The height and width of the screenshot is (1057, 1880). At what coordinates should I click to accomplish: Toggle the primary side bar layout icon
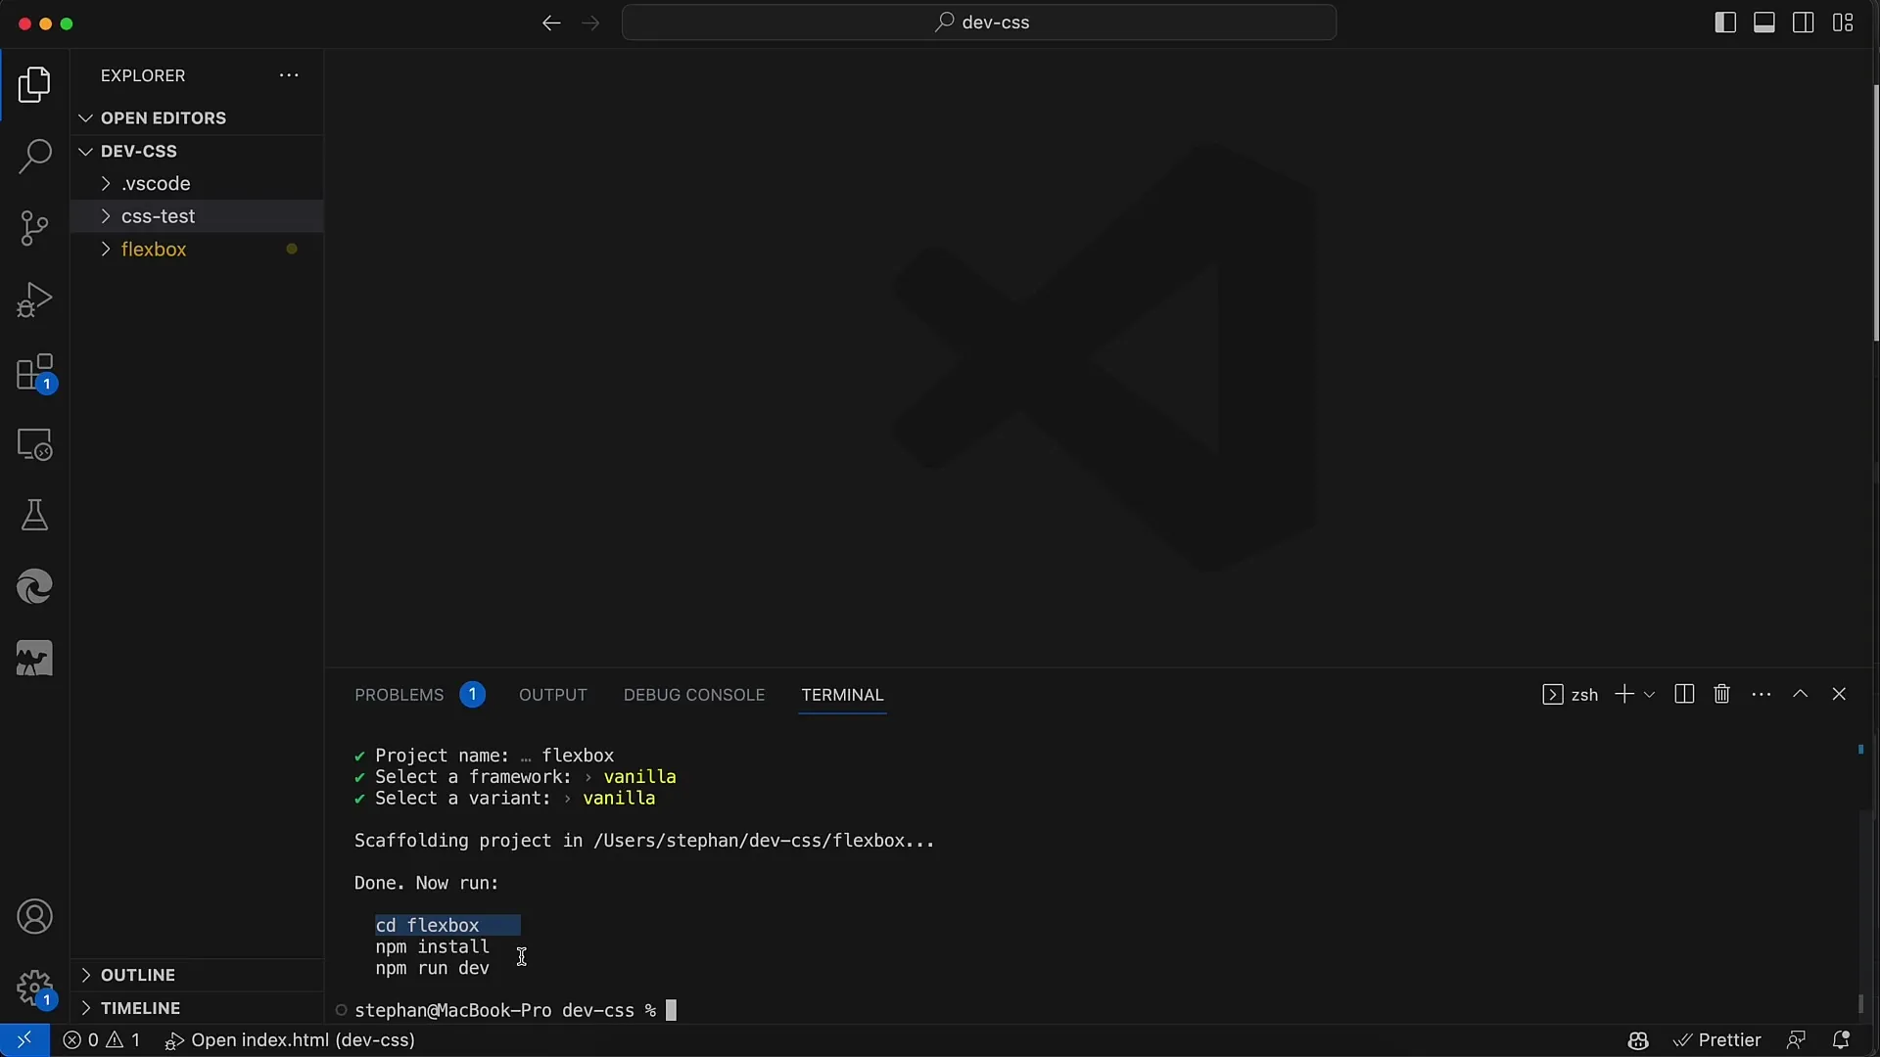(x=1725, y=23)
